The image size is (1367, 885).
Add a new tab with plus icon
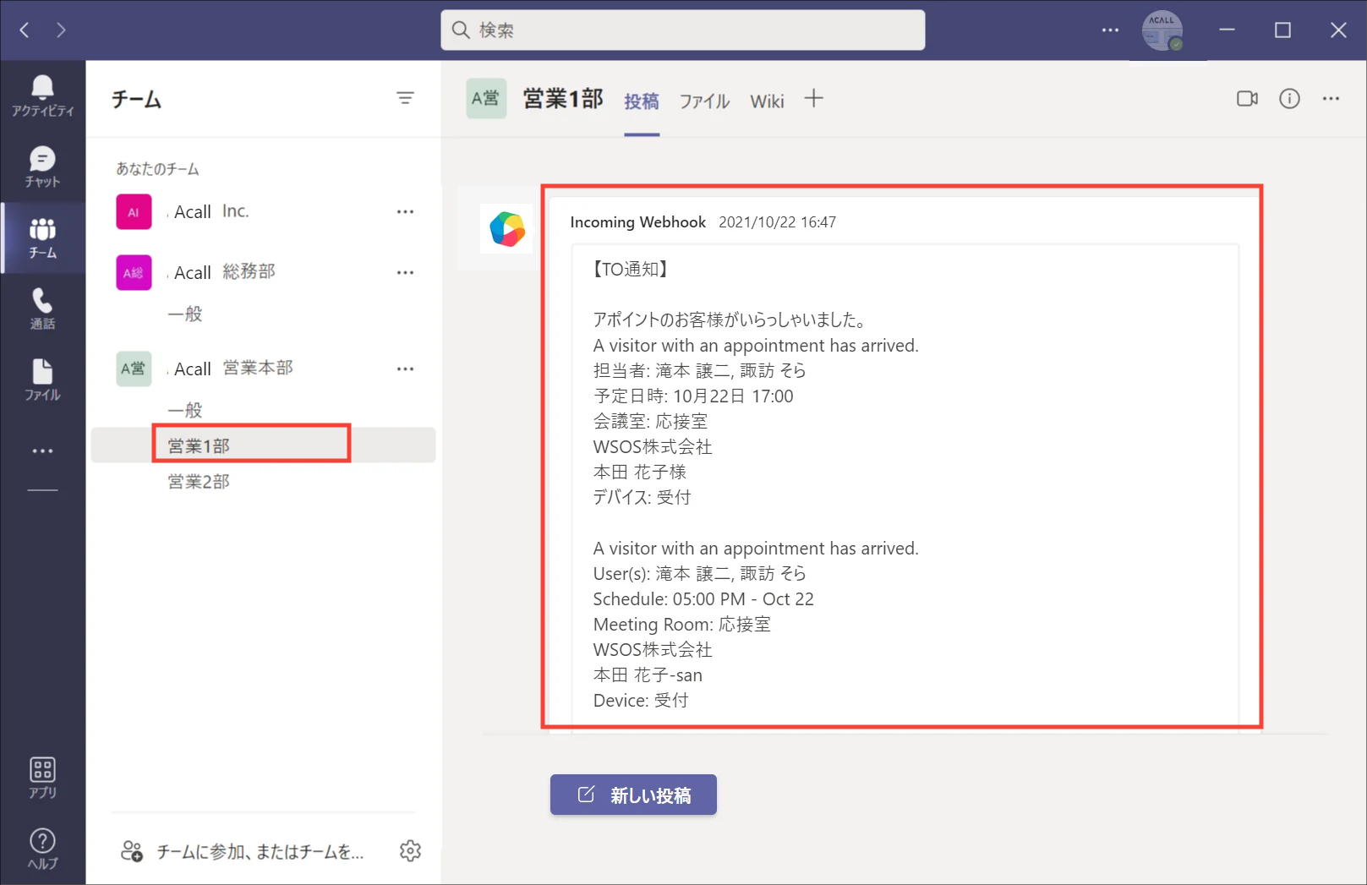click(x=813, y=99)
